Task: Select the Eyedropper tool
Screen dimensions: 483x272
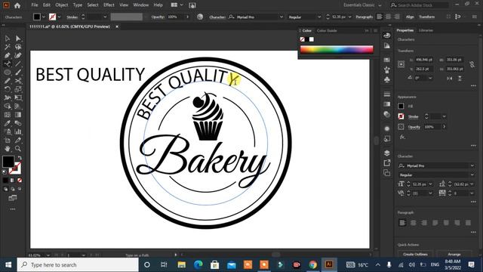Action: point(8,123)
